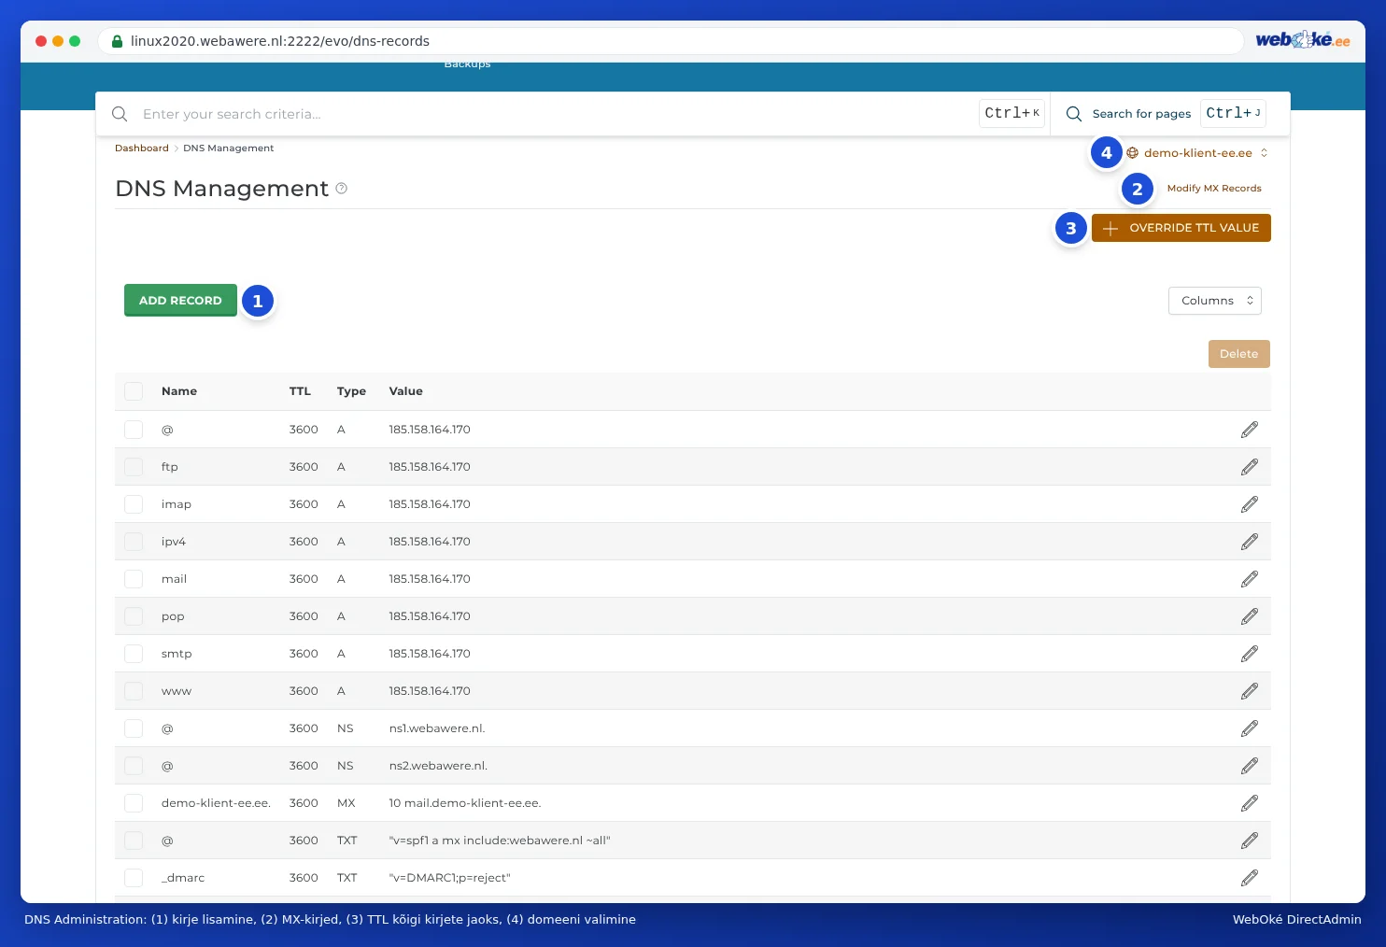Click the Type column header
Viewport: 1386px width, 947px height.
point(351,391)
